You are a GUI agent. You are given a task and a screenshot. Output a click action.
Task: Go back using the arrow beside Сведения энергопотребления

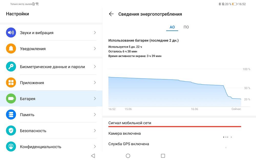tap(111, 14)
